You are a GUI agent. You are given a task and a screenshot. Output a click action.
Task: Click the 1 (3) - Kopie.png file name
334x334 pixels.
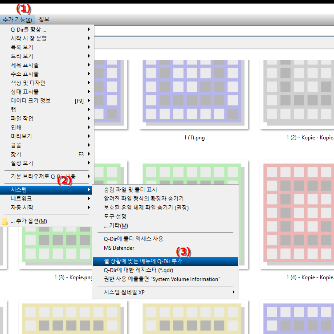click(73, 277)
